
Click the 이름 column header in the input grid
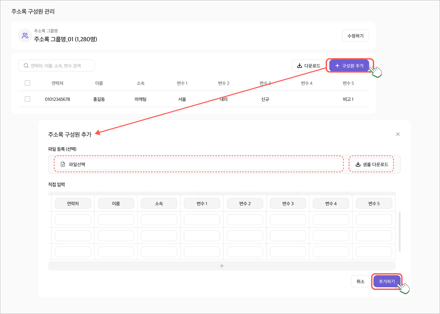[x=116, y=203]
